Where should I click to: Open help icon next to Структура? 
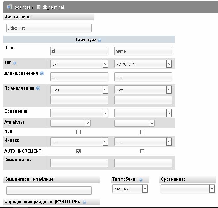100,40
